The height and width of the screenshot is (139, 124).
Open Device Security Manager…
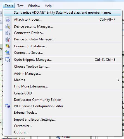(x=63, y=26)
